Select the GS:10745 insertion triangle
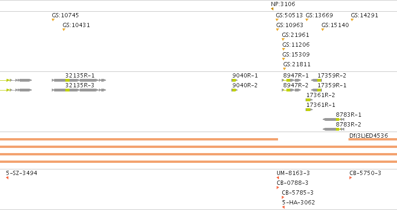The image size is (397, 210). tap(53, 20)
